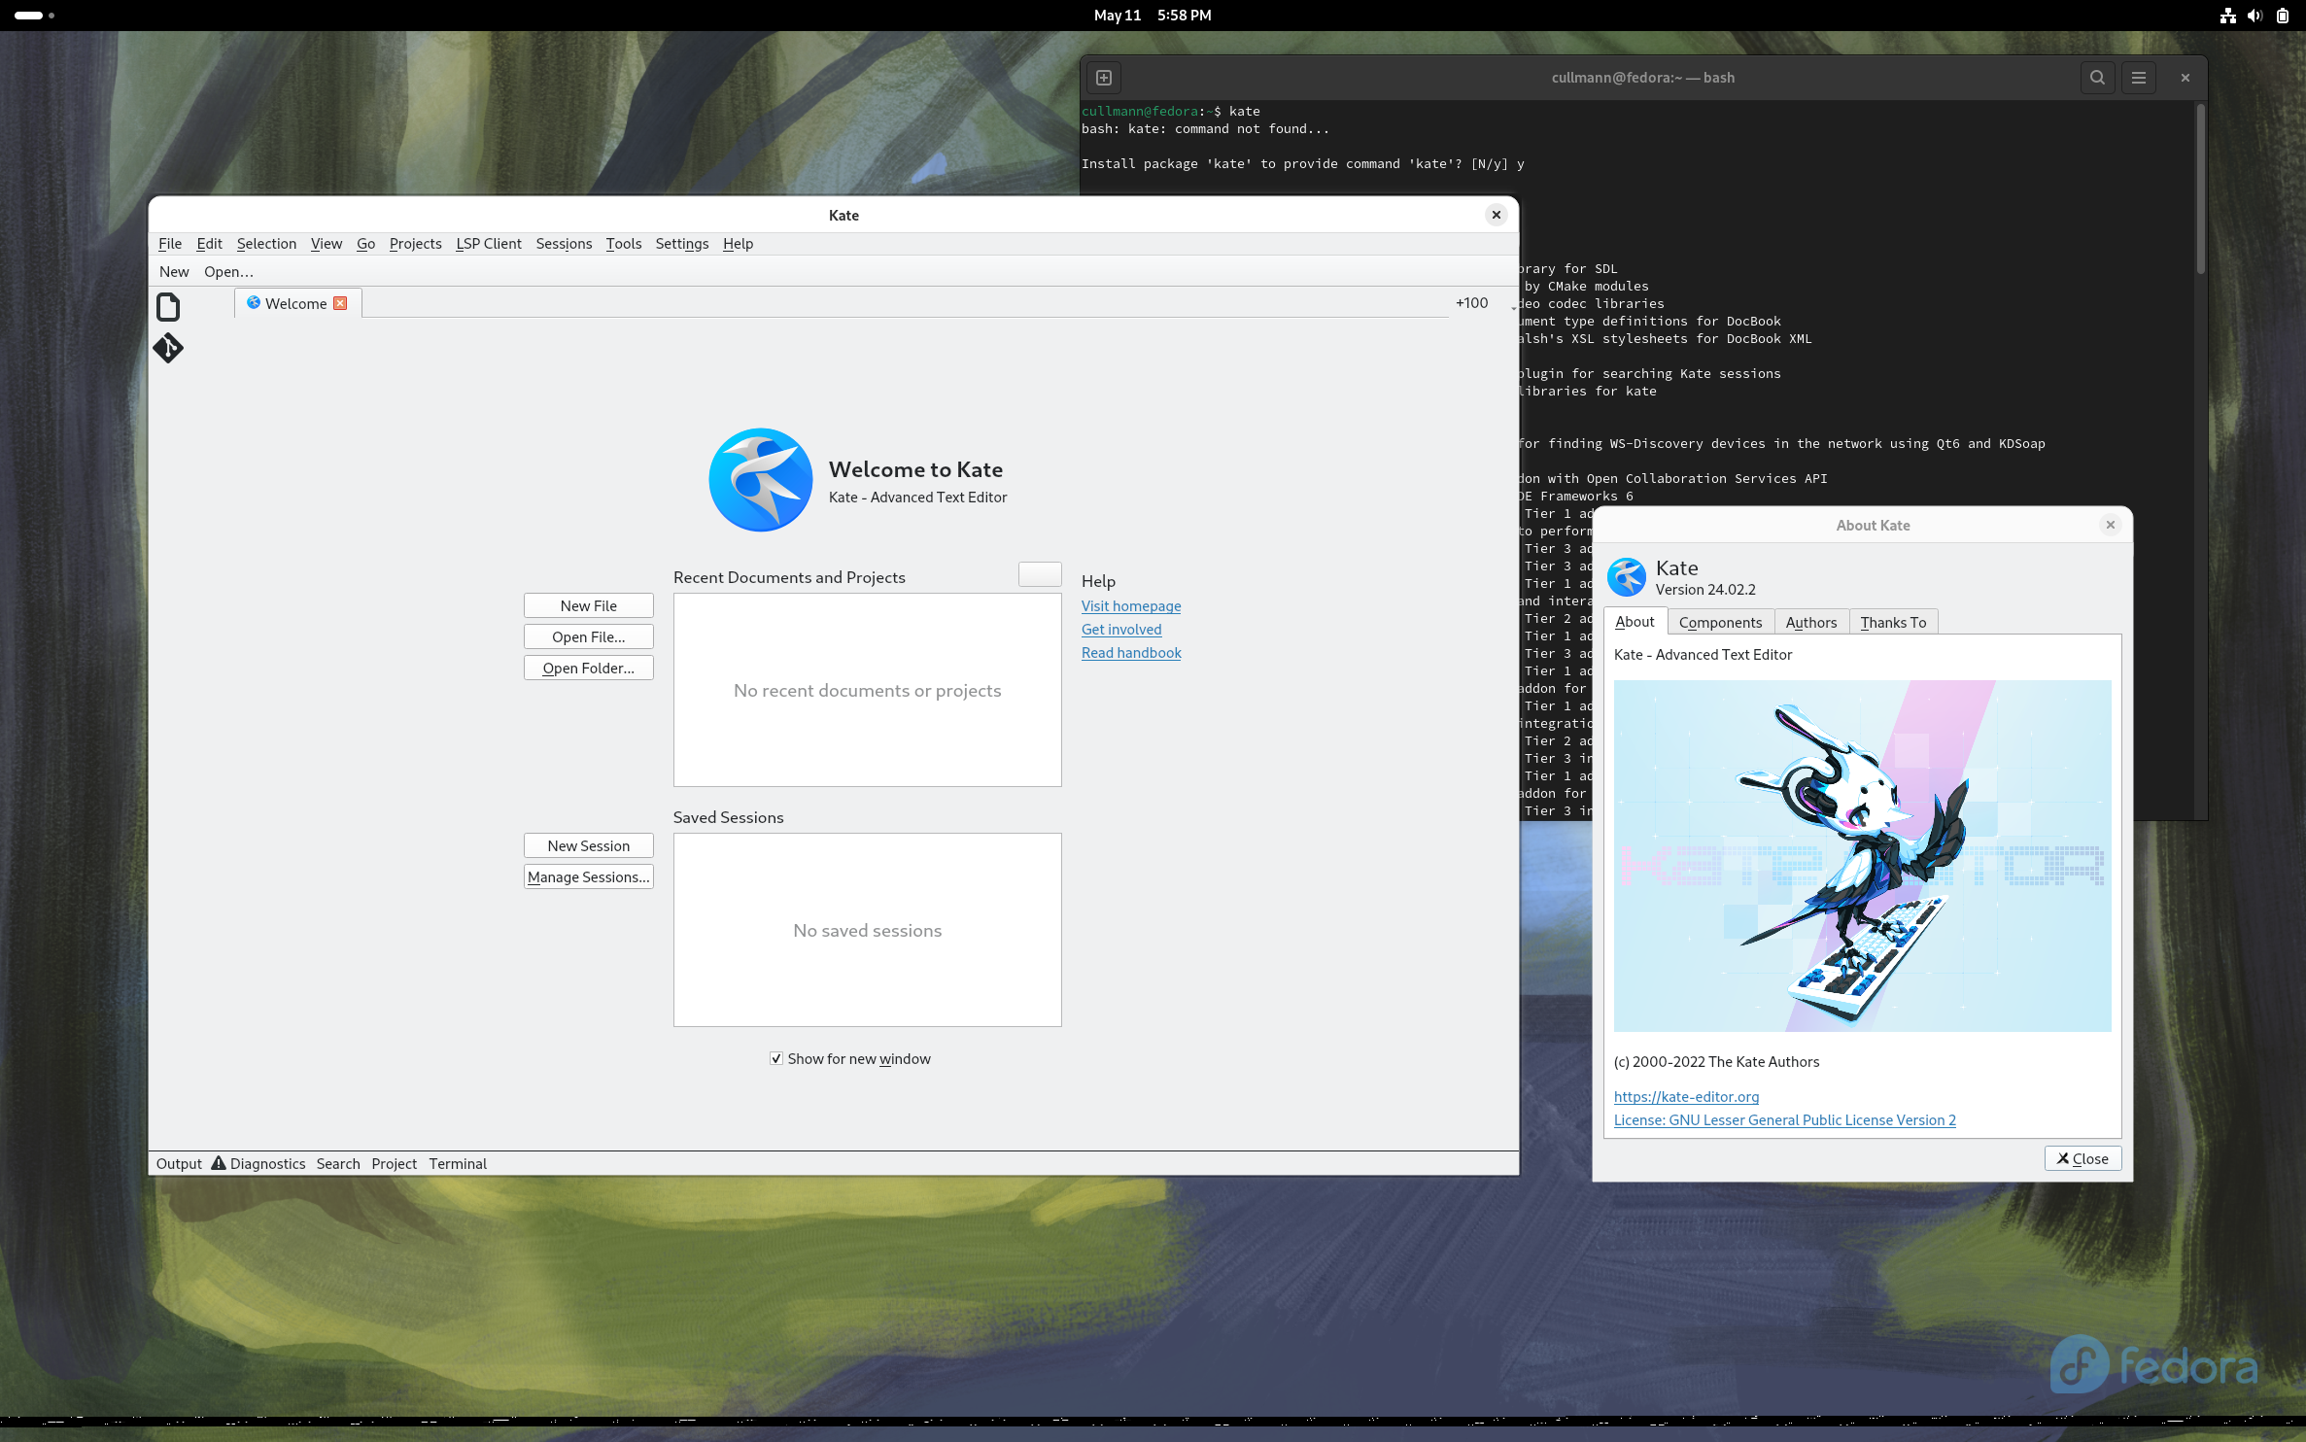Open the terminal hamburger menu

[x=2139, y=78]
